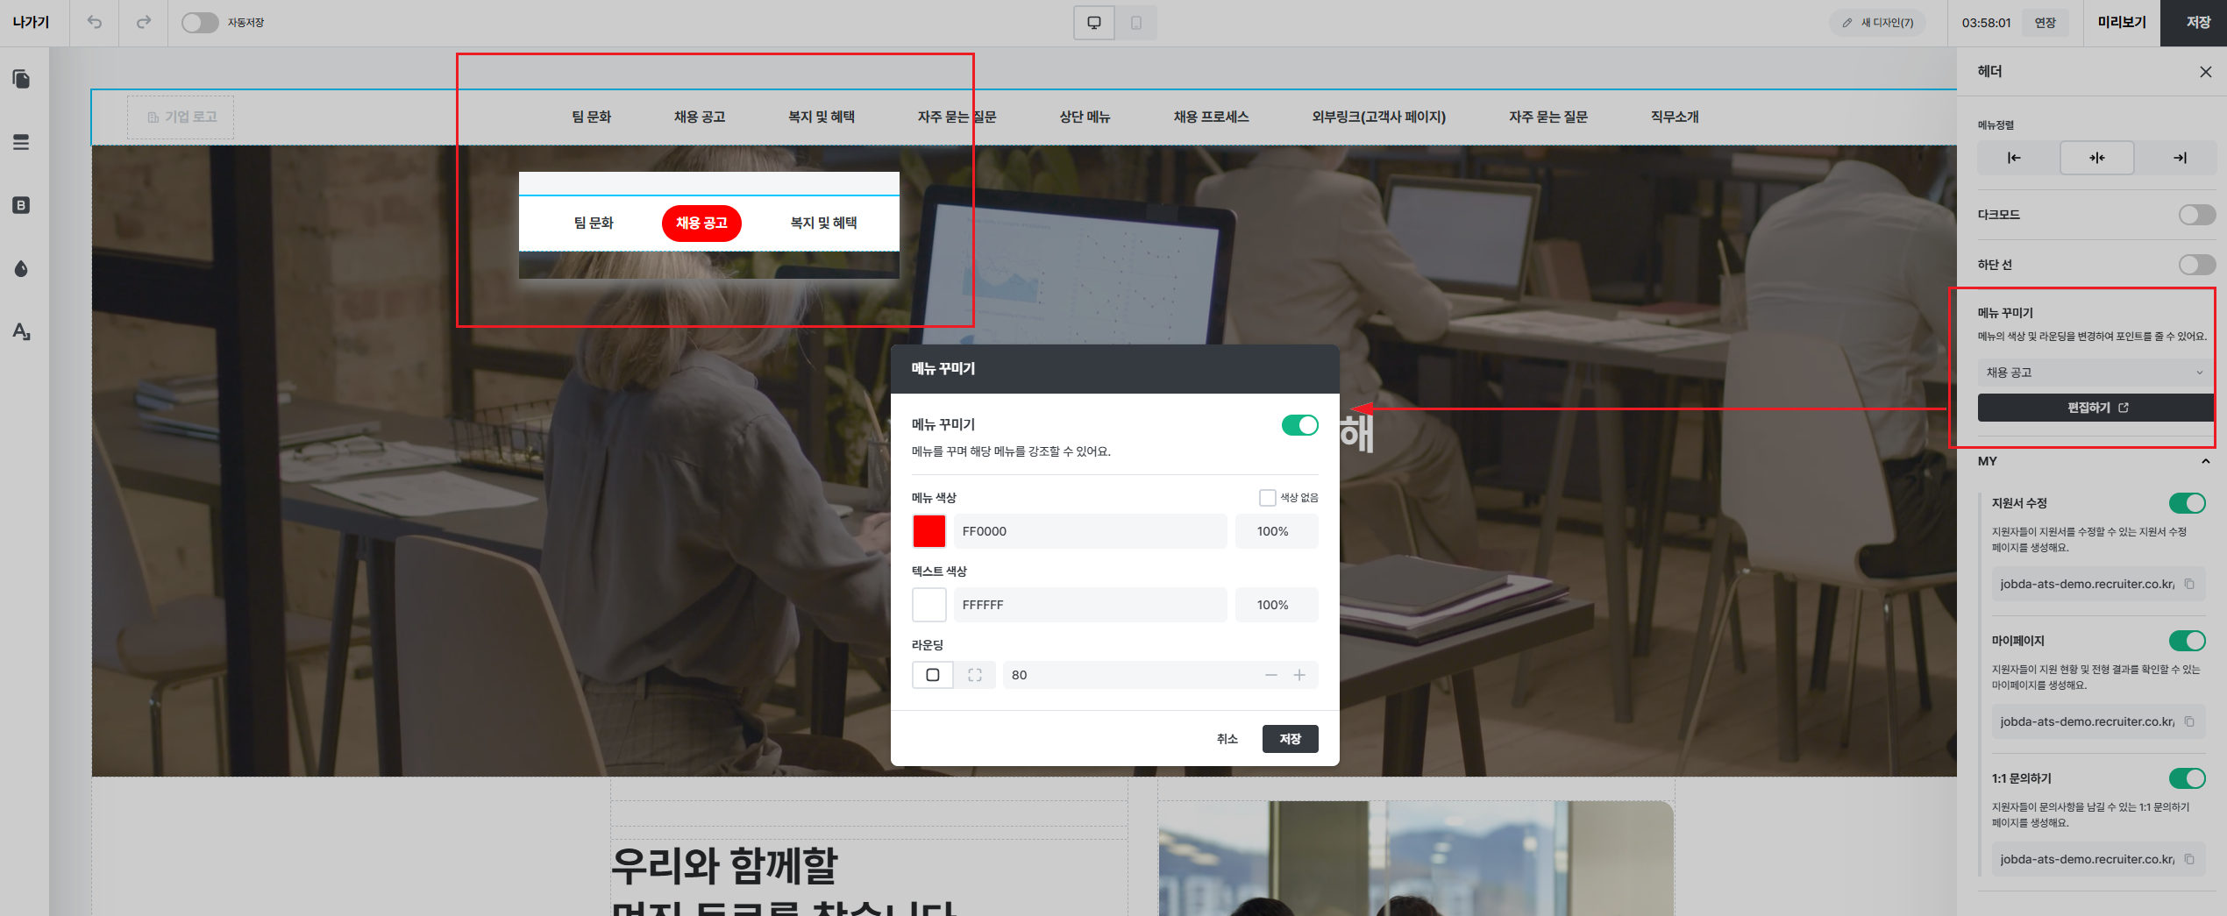The height and width of the screenshot is (916, 2227).
Task: Click 취소 in the menu dialog
Action: click(x=1227, y=739)
